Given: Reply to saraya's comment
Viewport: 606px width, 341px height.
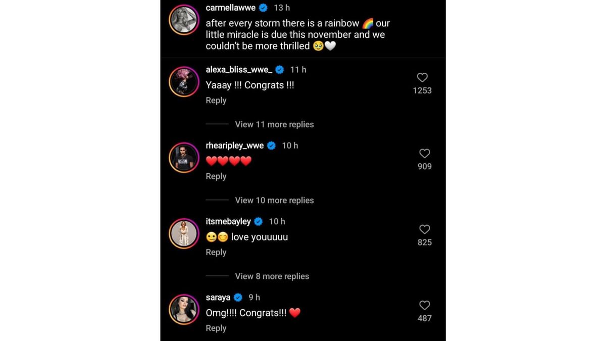Looking at the screenshot, I should pos(216,328).
